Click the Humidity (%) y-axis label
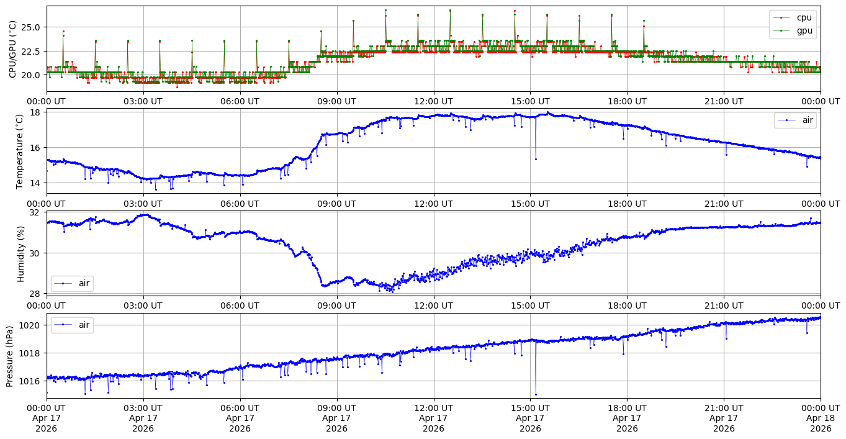The height and width of the screenshot is (439, 846). point(20,253)
